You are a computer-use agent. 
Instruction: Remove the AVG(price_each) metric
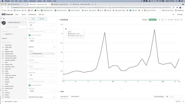30,54
